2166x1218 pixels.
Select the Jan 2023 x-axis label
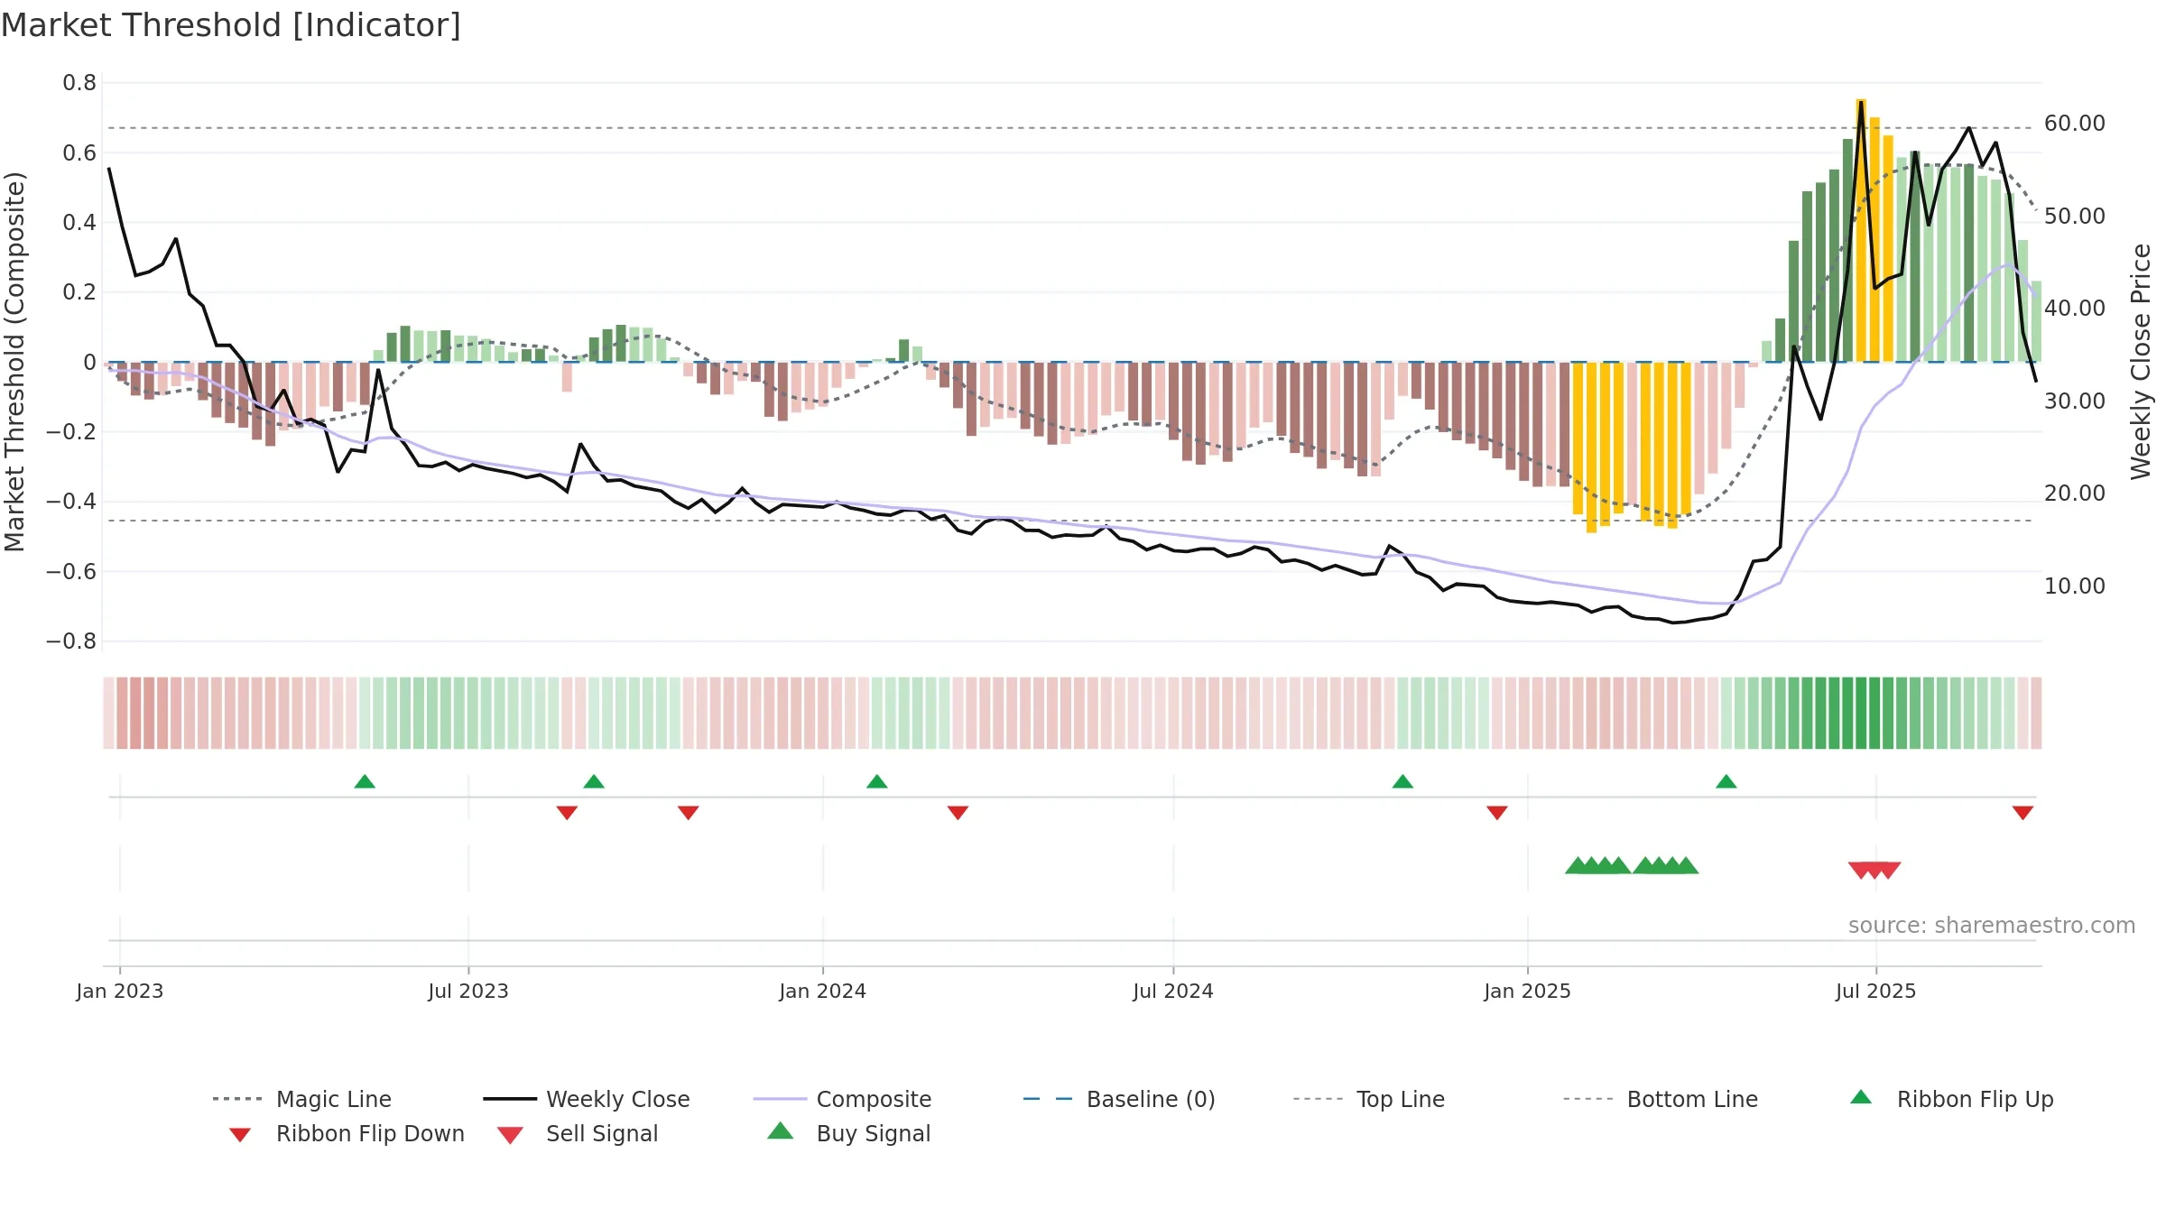pyautogui.click(x=120, y=991)
